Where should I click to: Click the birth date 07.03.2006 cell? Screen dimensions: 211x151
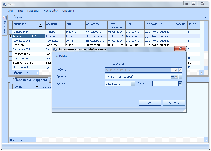[117, 41]
